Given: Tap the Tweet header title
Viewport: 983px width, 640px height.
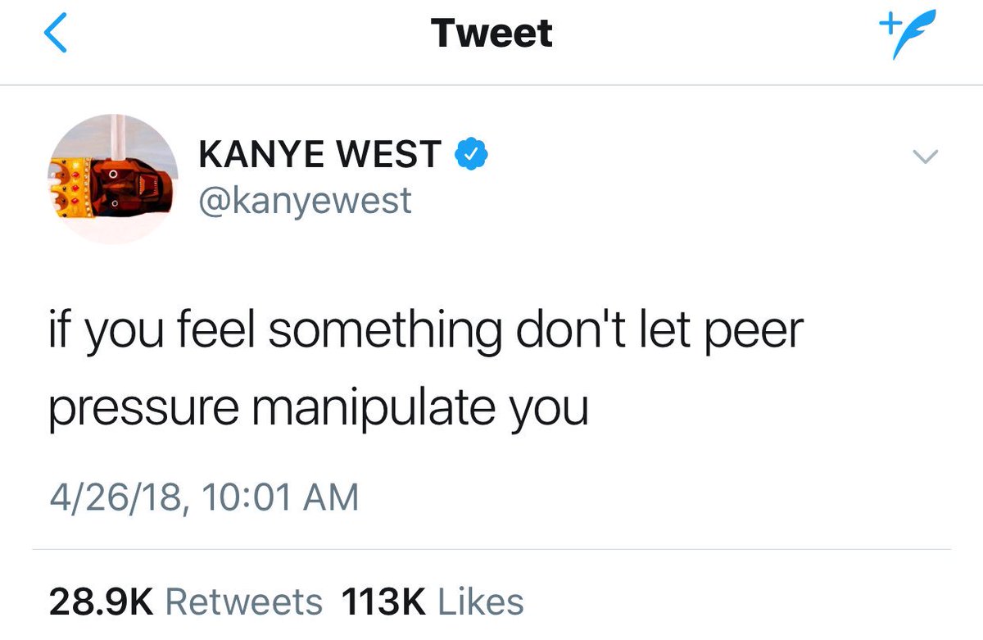Looking at the screenshot, I should coord(491,33).
